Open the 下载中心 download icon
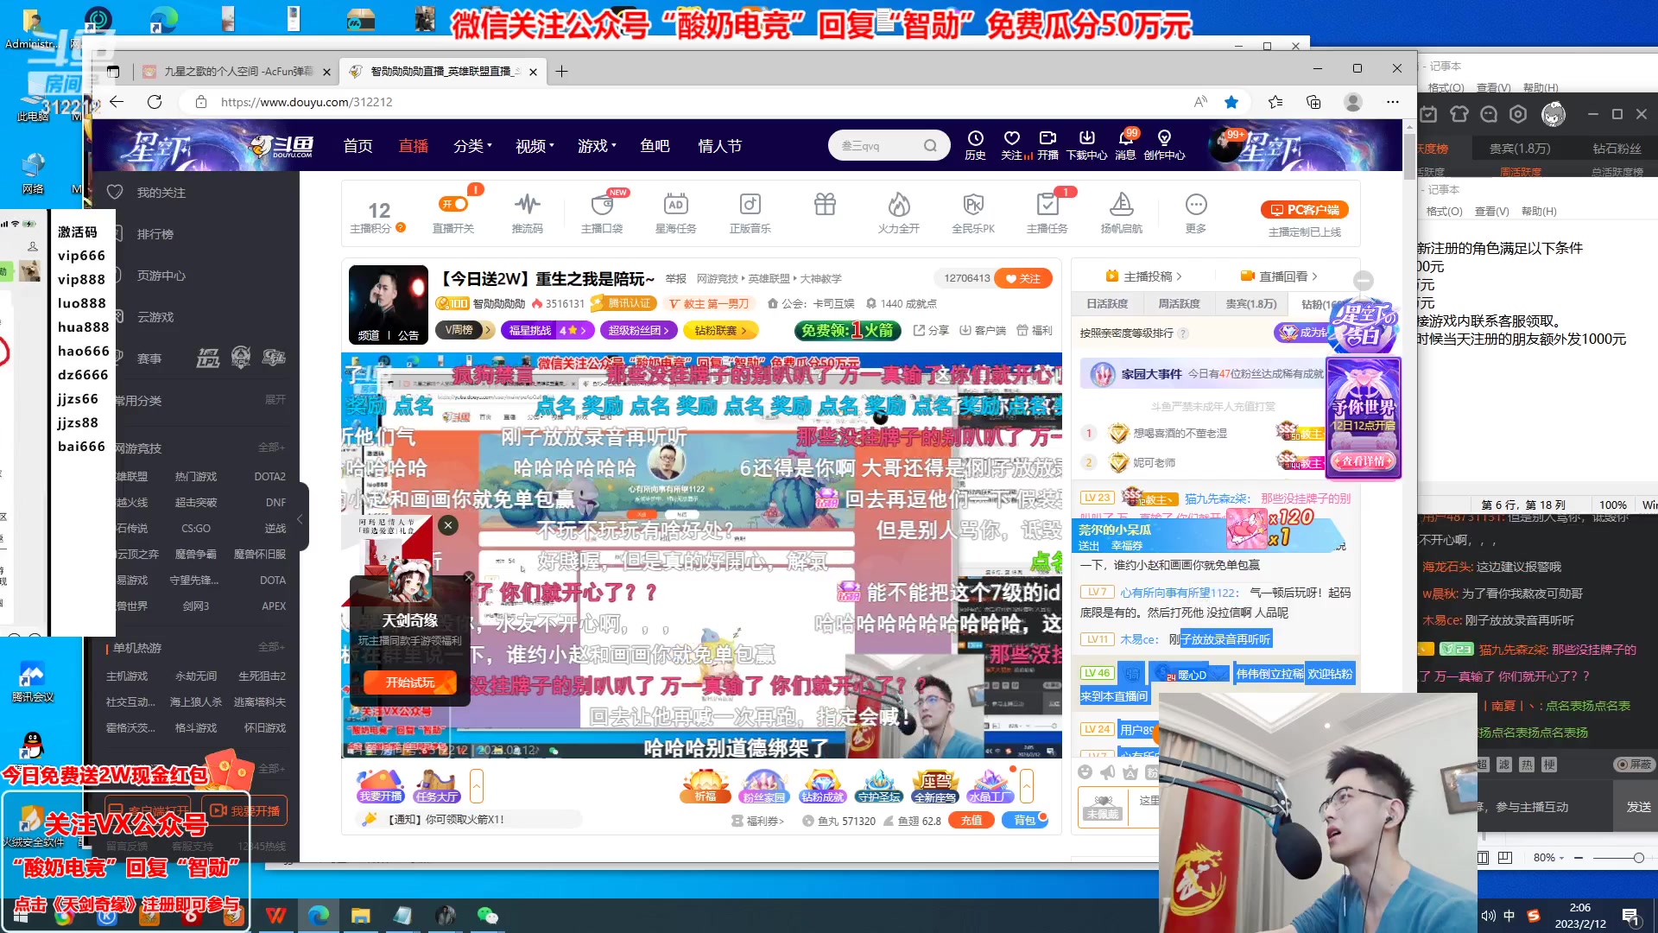The height and width of the screenshot is (933, 1658). coord(1086,145)
